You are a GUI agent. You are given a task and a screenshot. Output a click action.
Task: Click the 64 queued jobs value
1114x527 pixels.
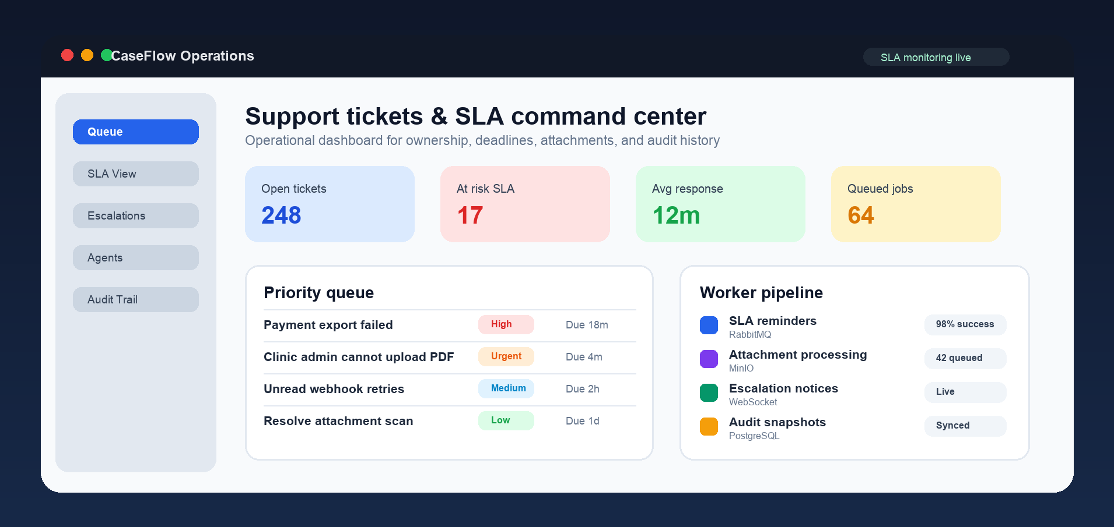pos(861,215)
